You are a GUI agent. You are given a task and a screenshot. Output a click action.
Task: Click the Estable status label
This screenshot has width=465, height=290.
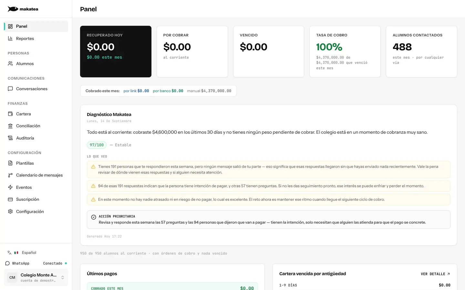click(123, 145)
